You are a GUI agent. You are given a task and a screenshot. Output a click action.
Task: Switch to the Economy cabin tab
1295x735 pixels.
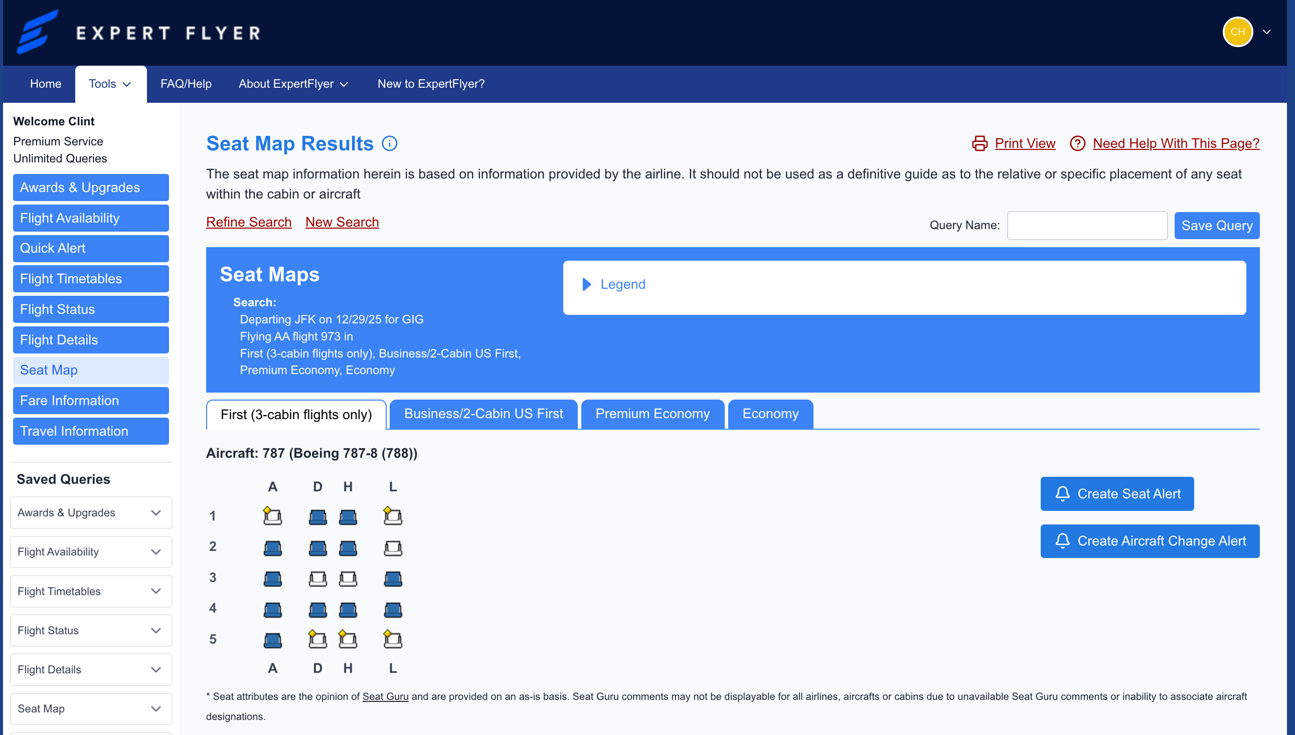click(x=769, y=414)
